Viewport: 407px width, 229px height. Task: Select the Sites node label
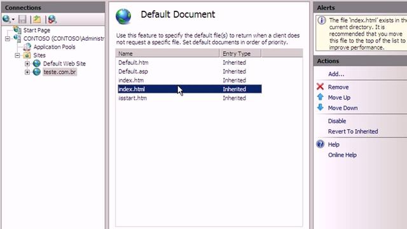tap(39, 55)
